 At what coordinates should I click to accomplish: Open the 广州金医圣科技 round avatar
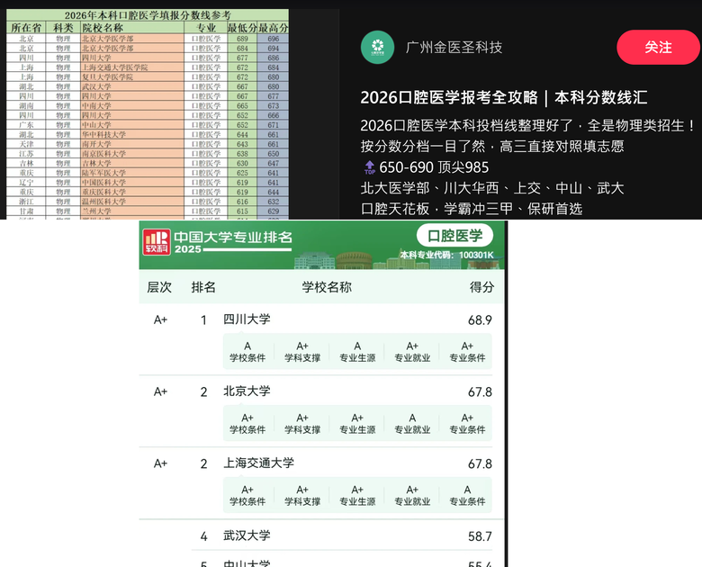click(x=377, y=47)
